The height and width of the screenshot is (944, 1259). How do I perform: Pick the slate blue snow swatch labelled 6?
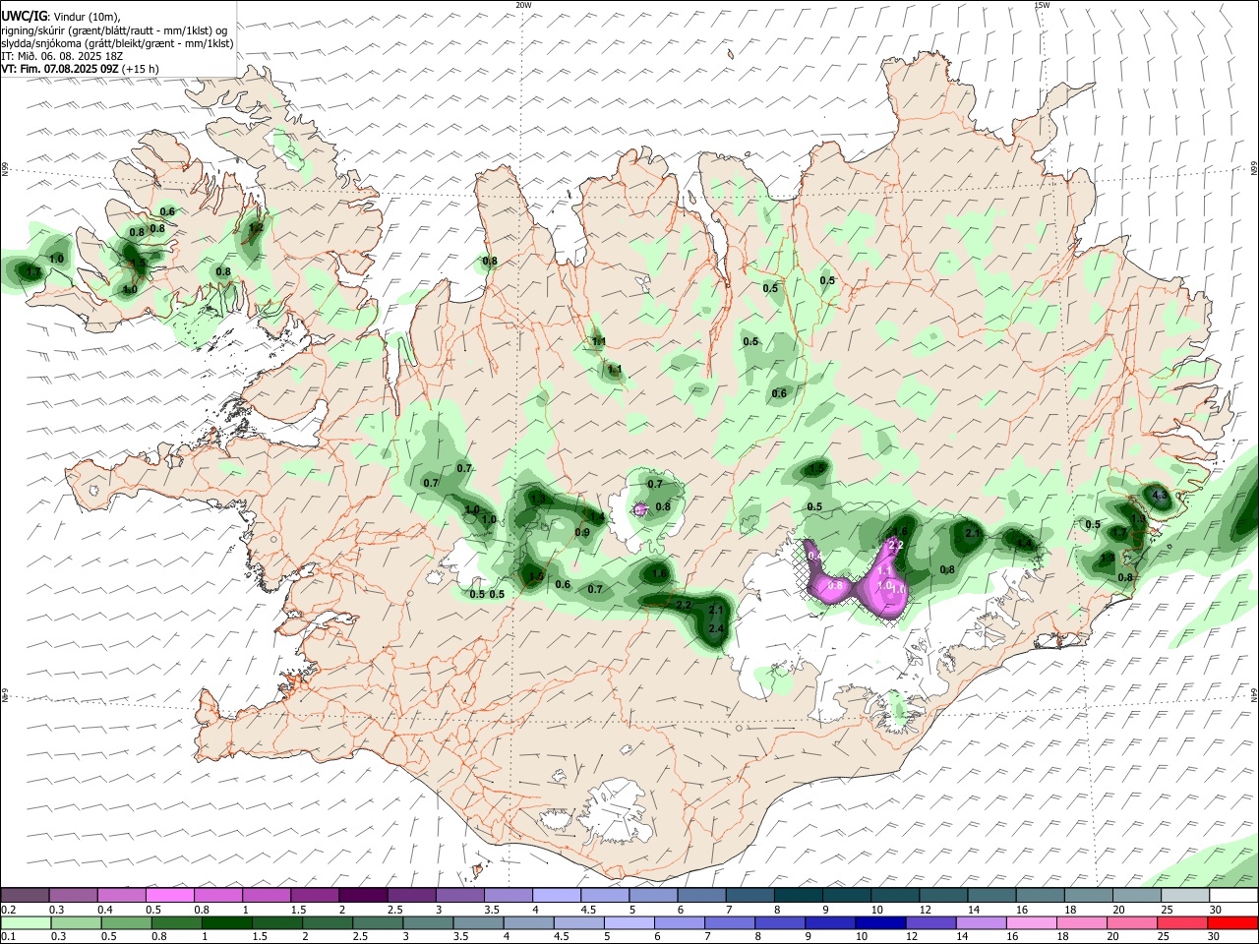[701, 895]
